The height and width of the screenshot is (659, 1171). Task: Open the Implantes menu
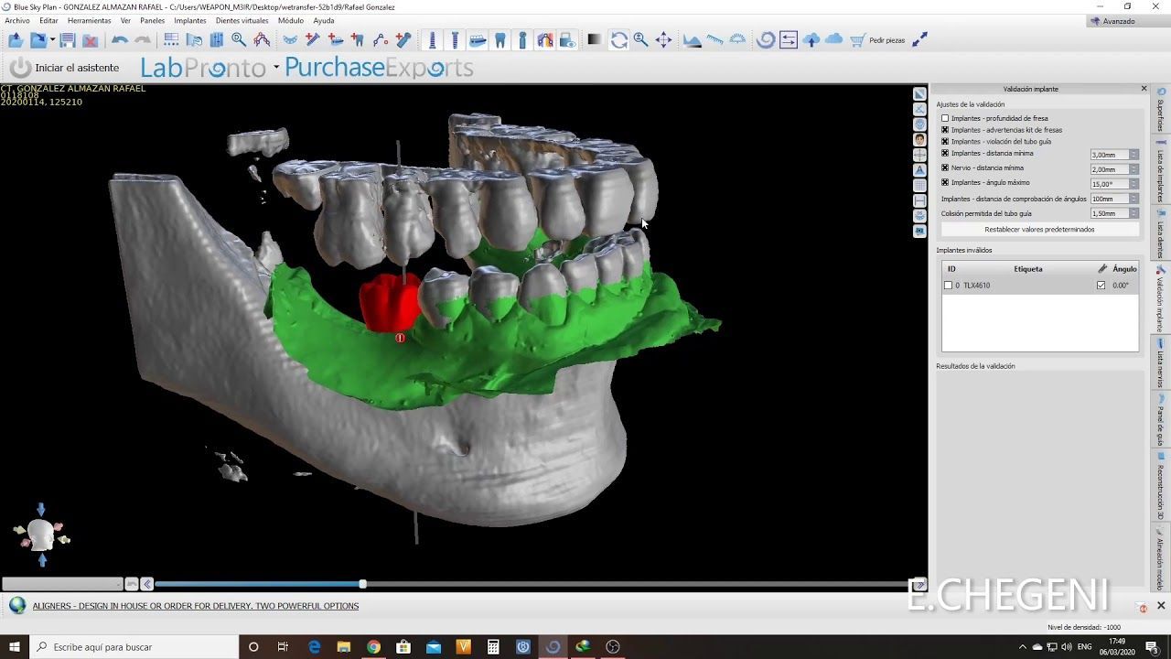(189, 20)
